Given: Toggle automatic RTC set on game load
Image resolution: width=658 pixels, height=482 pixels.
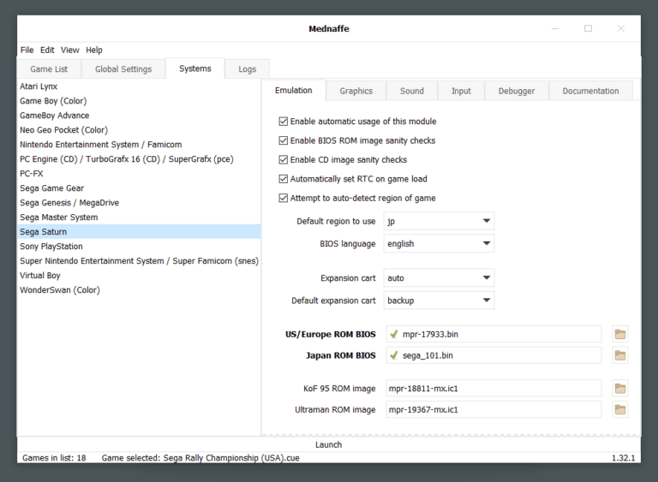Looking at the screenshot, I should (284, 179).
